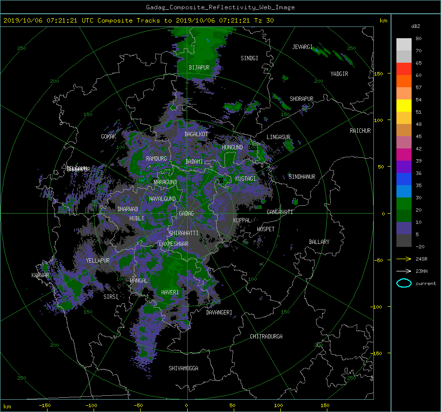
Task: Click the HUBLI city label
Action: [x=137, y=218]
